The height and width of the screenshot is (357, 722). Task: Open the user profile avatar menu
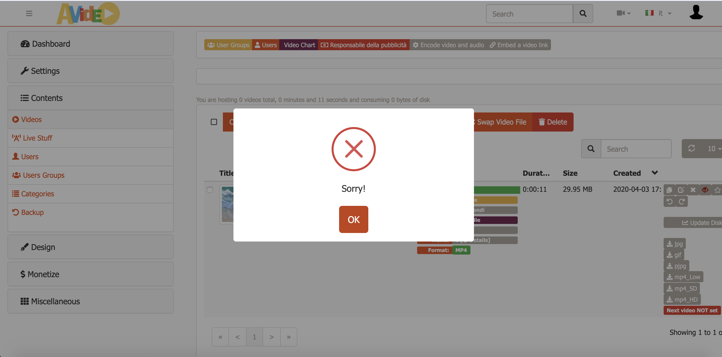[696, 13]
